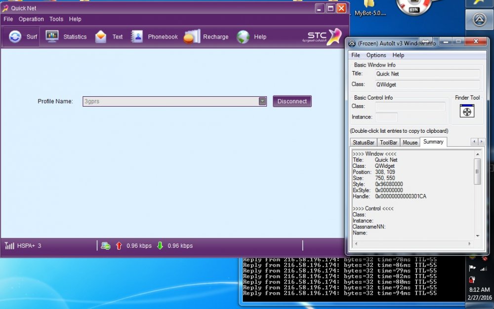Click the Handle value 0x00000000000301CA

point(401,196)
